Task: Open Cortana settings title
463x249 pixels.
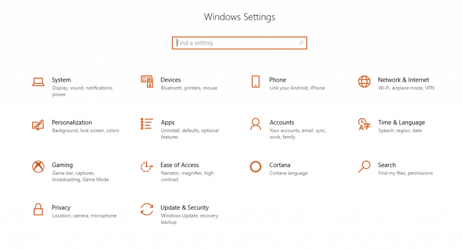Action: 279,165
